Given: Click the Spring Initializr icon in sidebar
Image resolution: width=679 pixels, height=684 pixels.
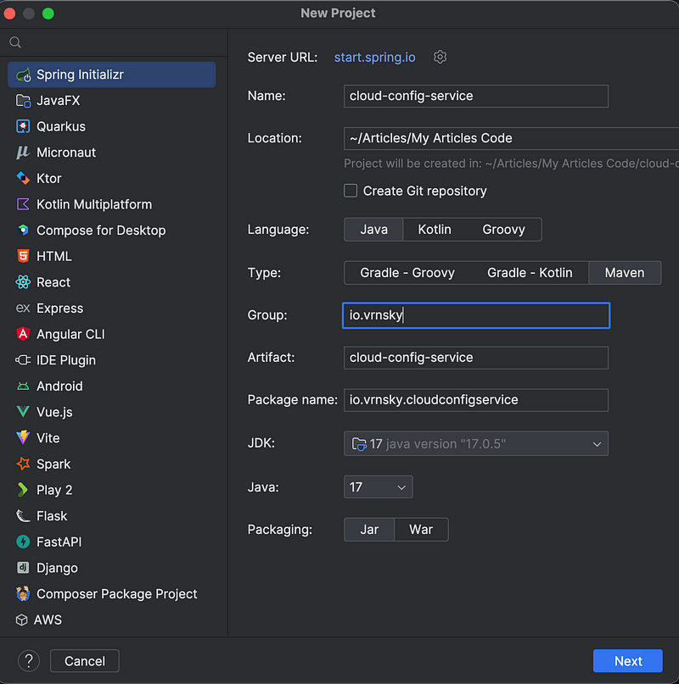Looking at the screenshot, I should [x=23, y=75].
